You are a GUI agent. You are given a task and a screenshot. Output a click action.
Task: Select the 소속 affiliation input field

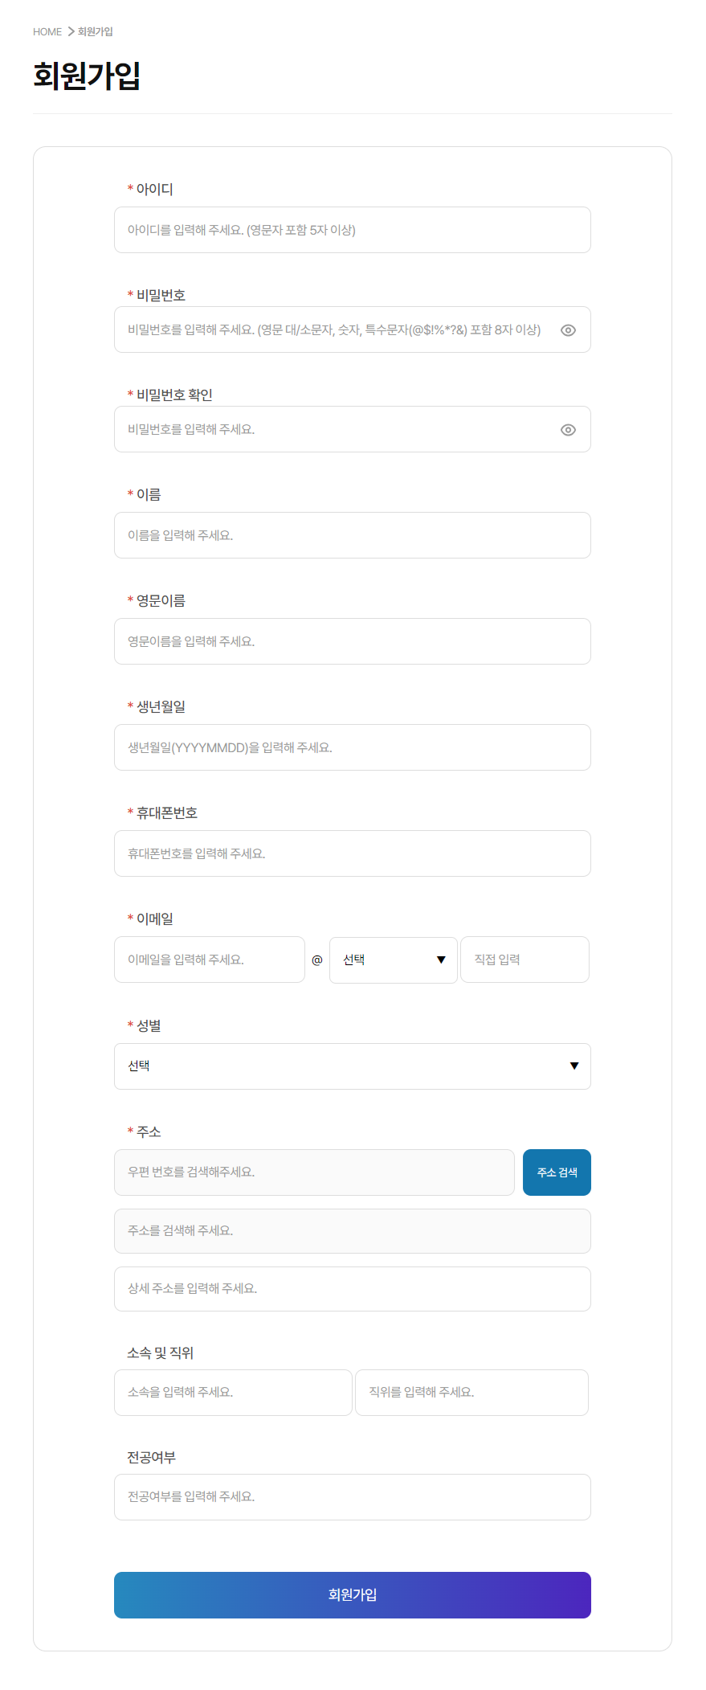click(x=233, y=1393)
